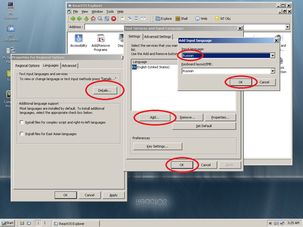Image resolution: width=303 pixels, height=227 pixels.
Task: Enable install files for East Asian languages
Action: click(22, 134)
